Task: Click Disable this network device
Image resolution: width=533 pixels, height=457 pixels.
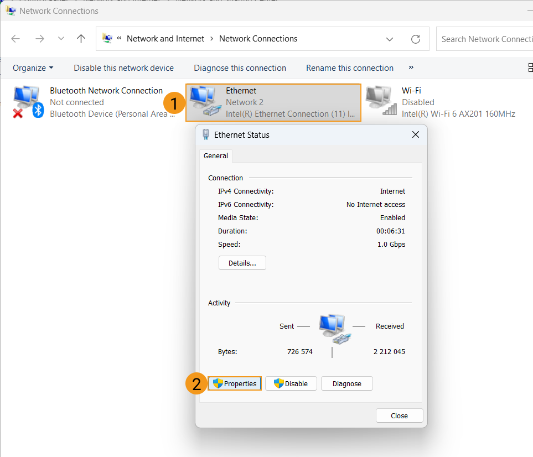Action: point(124,68)
